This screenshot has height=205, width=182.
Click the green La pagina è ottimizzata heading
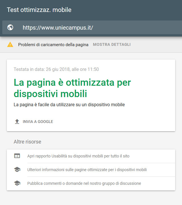(x=72, y=88)
